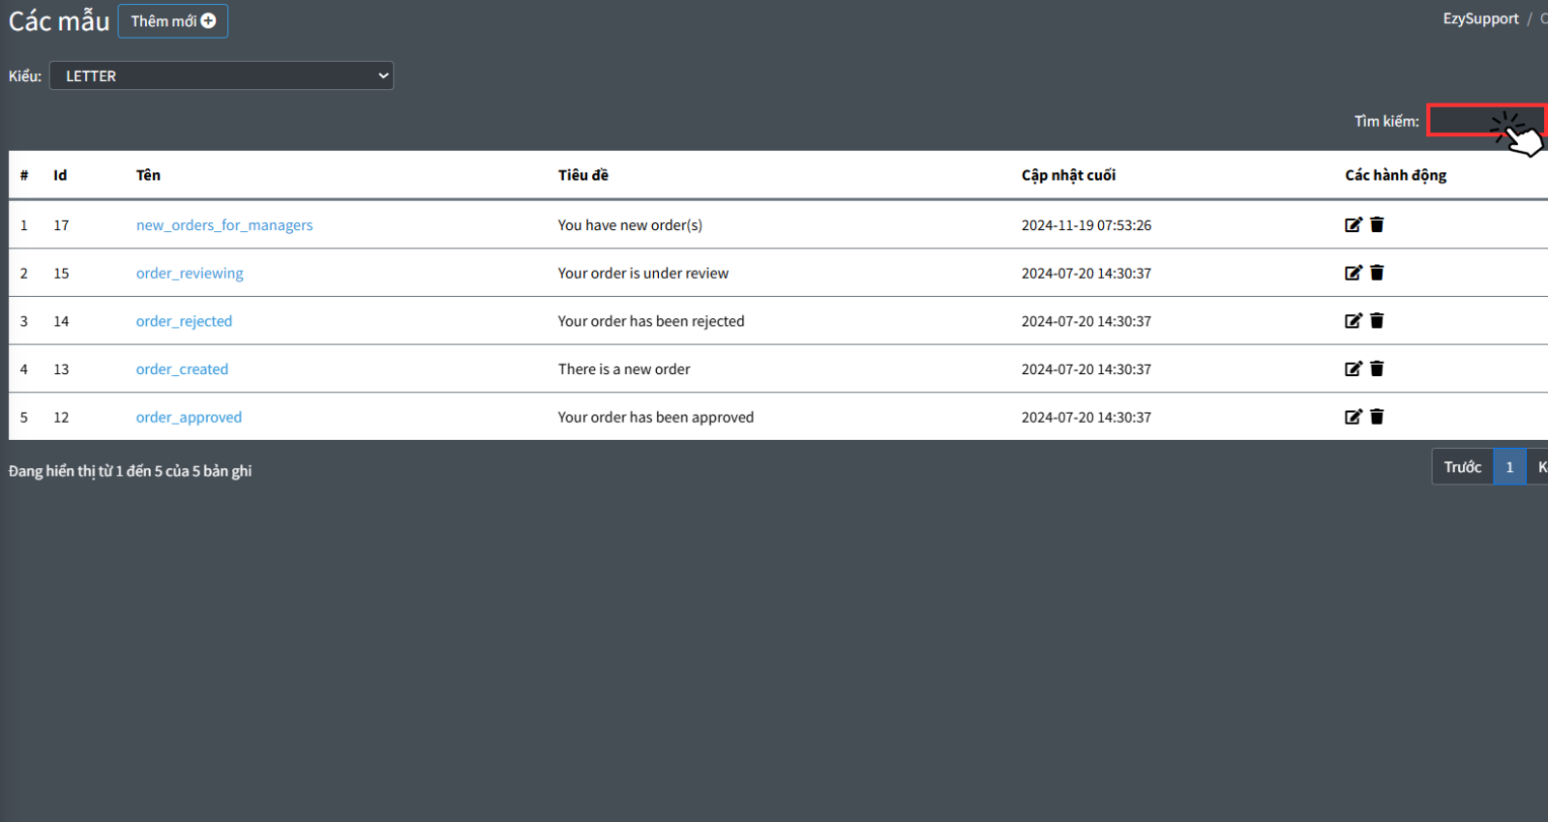This screenshot has width=1548, height=822.
Task: Open the order_approved template link
Action: (x=189, y=418)
